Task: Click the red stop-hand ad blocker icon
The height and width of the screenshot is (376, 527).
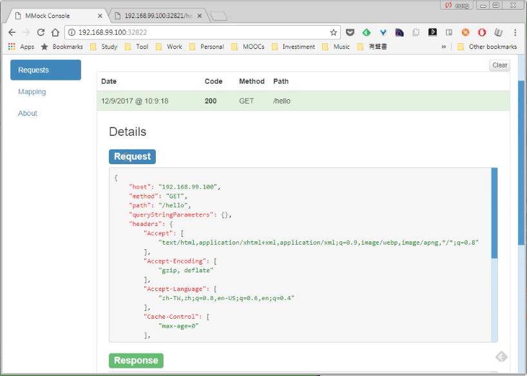Action: (482, 32)
